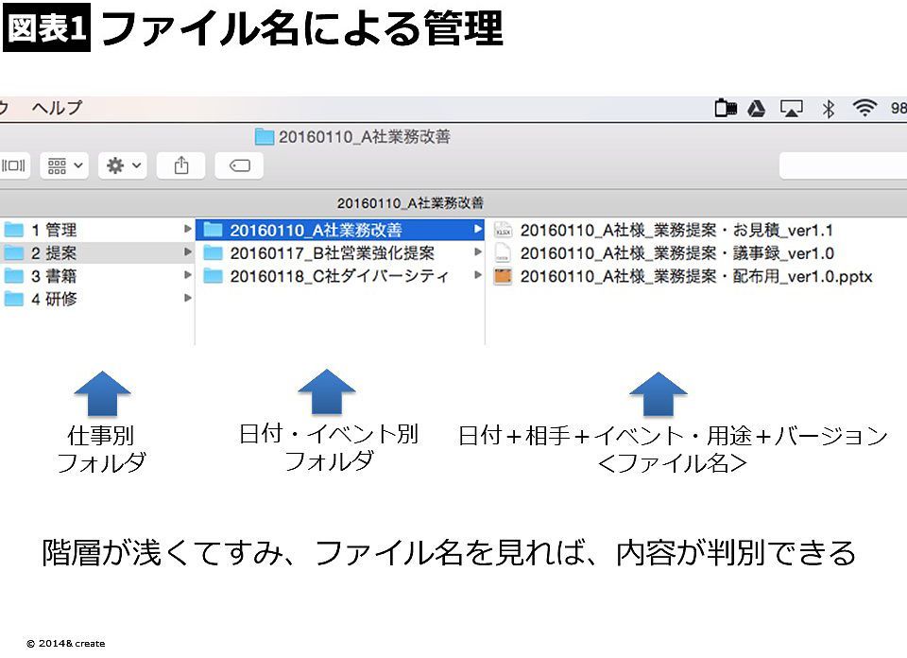The image size is (907, 658).
Task: Open the item arrangement dropdown
Action: pos(66,165)
